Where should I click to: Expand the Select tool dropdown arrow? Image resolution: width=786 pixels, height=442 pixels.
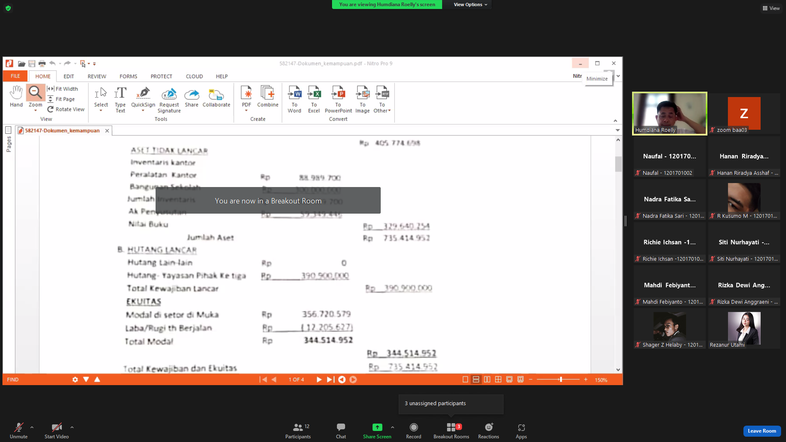point(101,110)
